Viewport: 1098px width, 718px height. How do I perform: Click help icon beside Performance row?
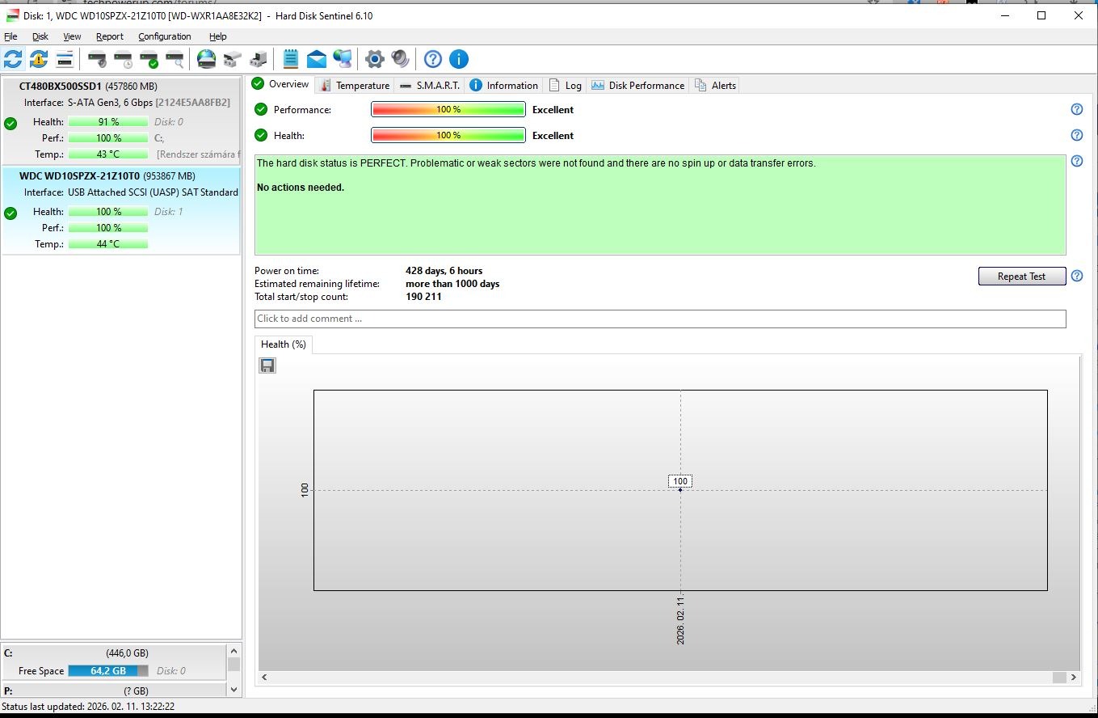click(x=1076, y=109)
